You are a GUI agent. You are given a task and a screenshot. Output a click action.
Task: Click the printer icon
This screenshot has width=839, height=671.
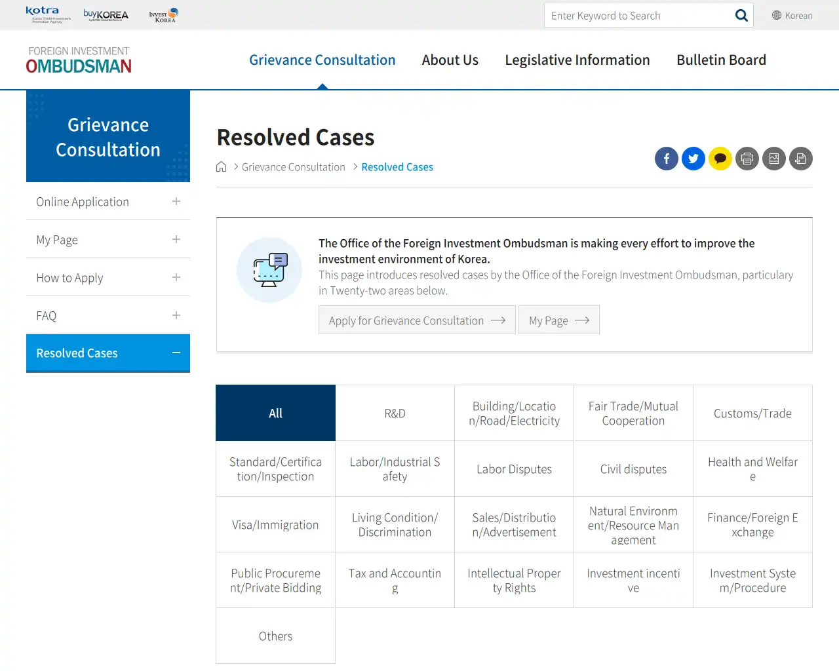(747, 159)
